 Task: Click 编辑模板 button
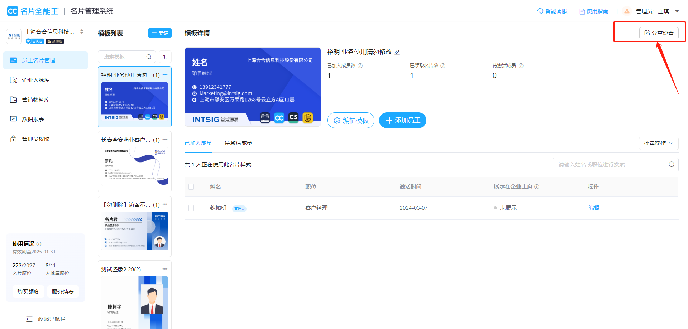coord(351,120)
